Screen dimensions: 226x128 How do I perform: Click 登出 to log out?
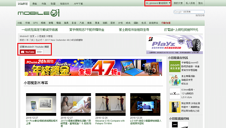pos(201,3)
